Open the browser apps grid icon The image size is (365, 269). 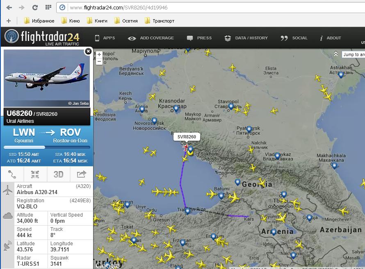[x=48, y=7]
